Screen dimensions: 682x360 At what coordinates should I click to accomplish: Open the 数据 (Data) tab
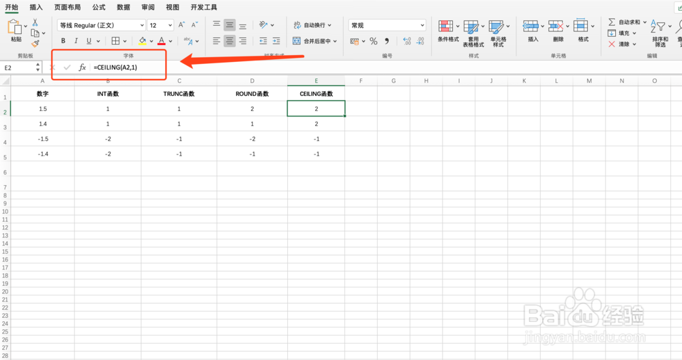pyautogui.click(x=123, y=7)
